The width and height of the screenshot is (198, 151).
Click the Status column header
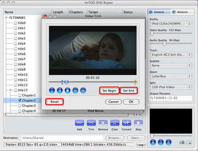[x=134, y=12]
